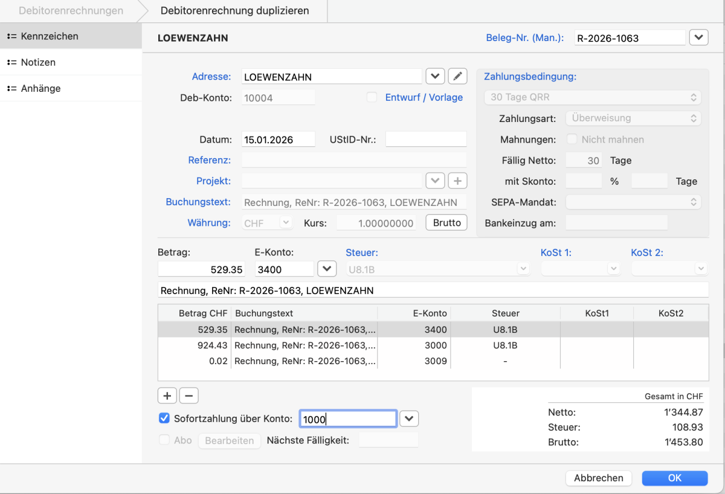725x494 pixels.
Task: Click into the Datum input field
Action: (x=278, y=140)
